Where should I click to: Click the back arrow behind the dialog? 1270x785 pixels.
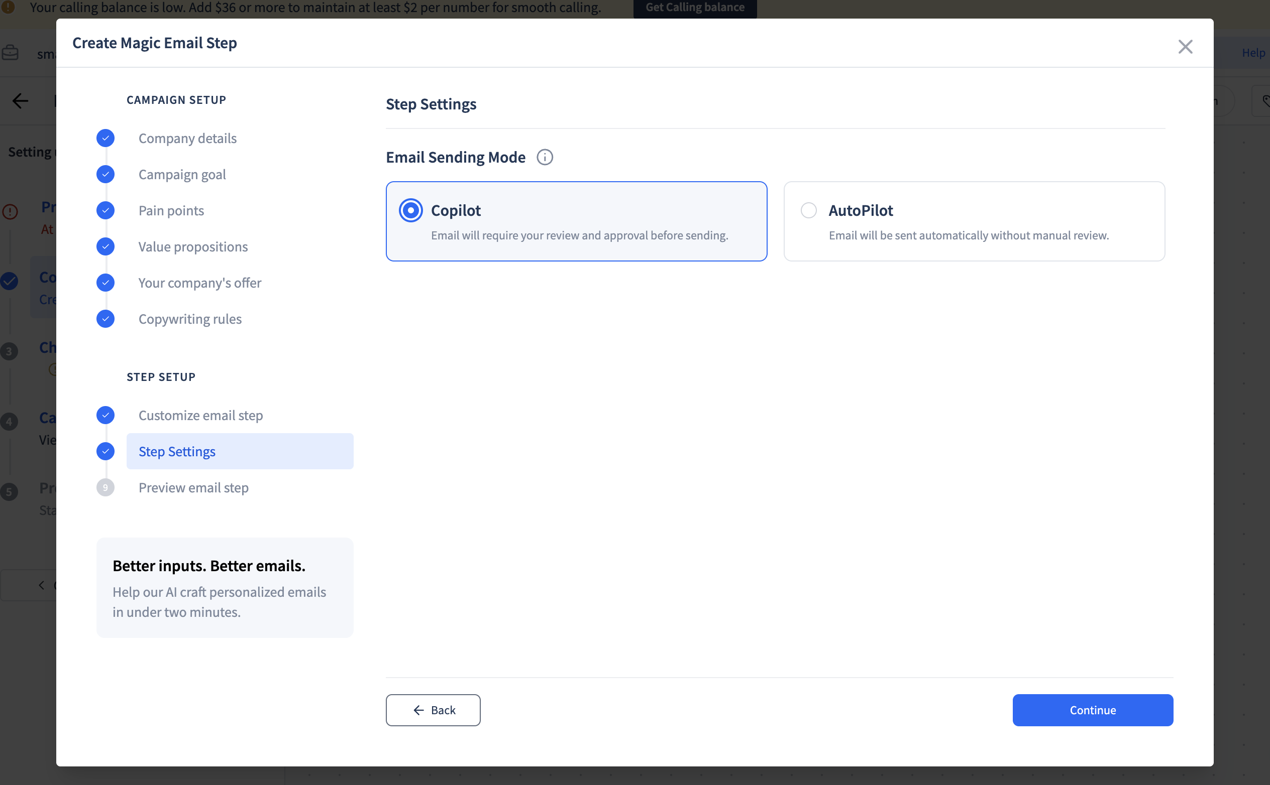coord(20,101)
